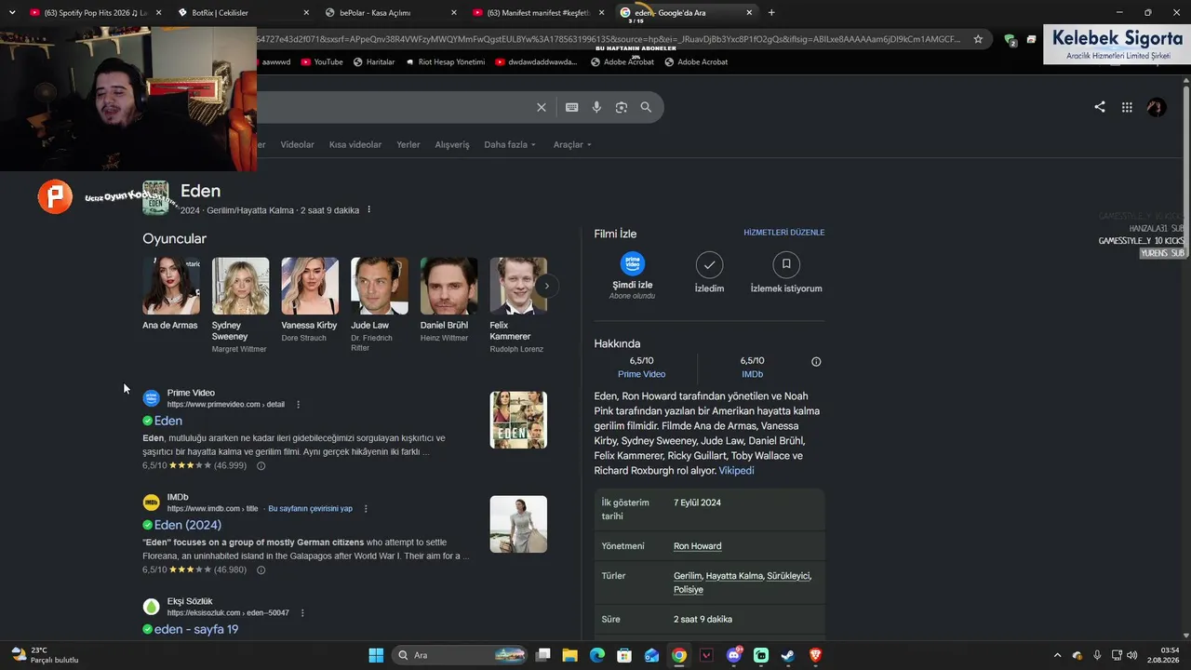
Task: Open the Eden Prime Video result link
Action: pos(167,421)
